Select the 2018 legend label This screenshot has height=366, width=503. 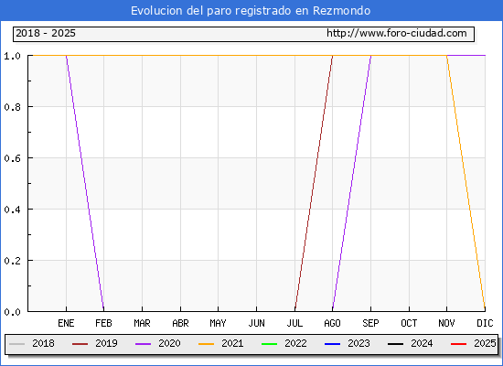tap(43, 343)
